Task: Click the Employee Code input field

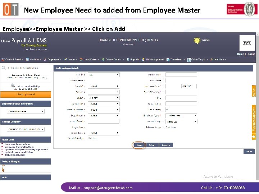Action: [181, 86]
